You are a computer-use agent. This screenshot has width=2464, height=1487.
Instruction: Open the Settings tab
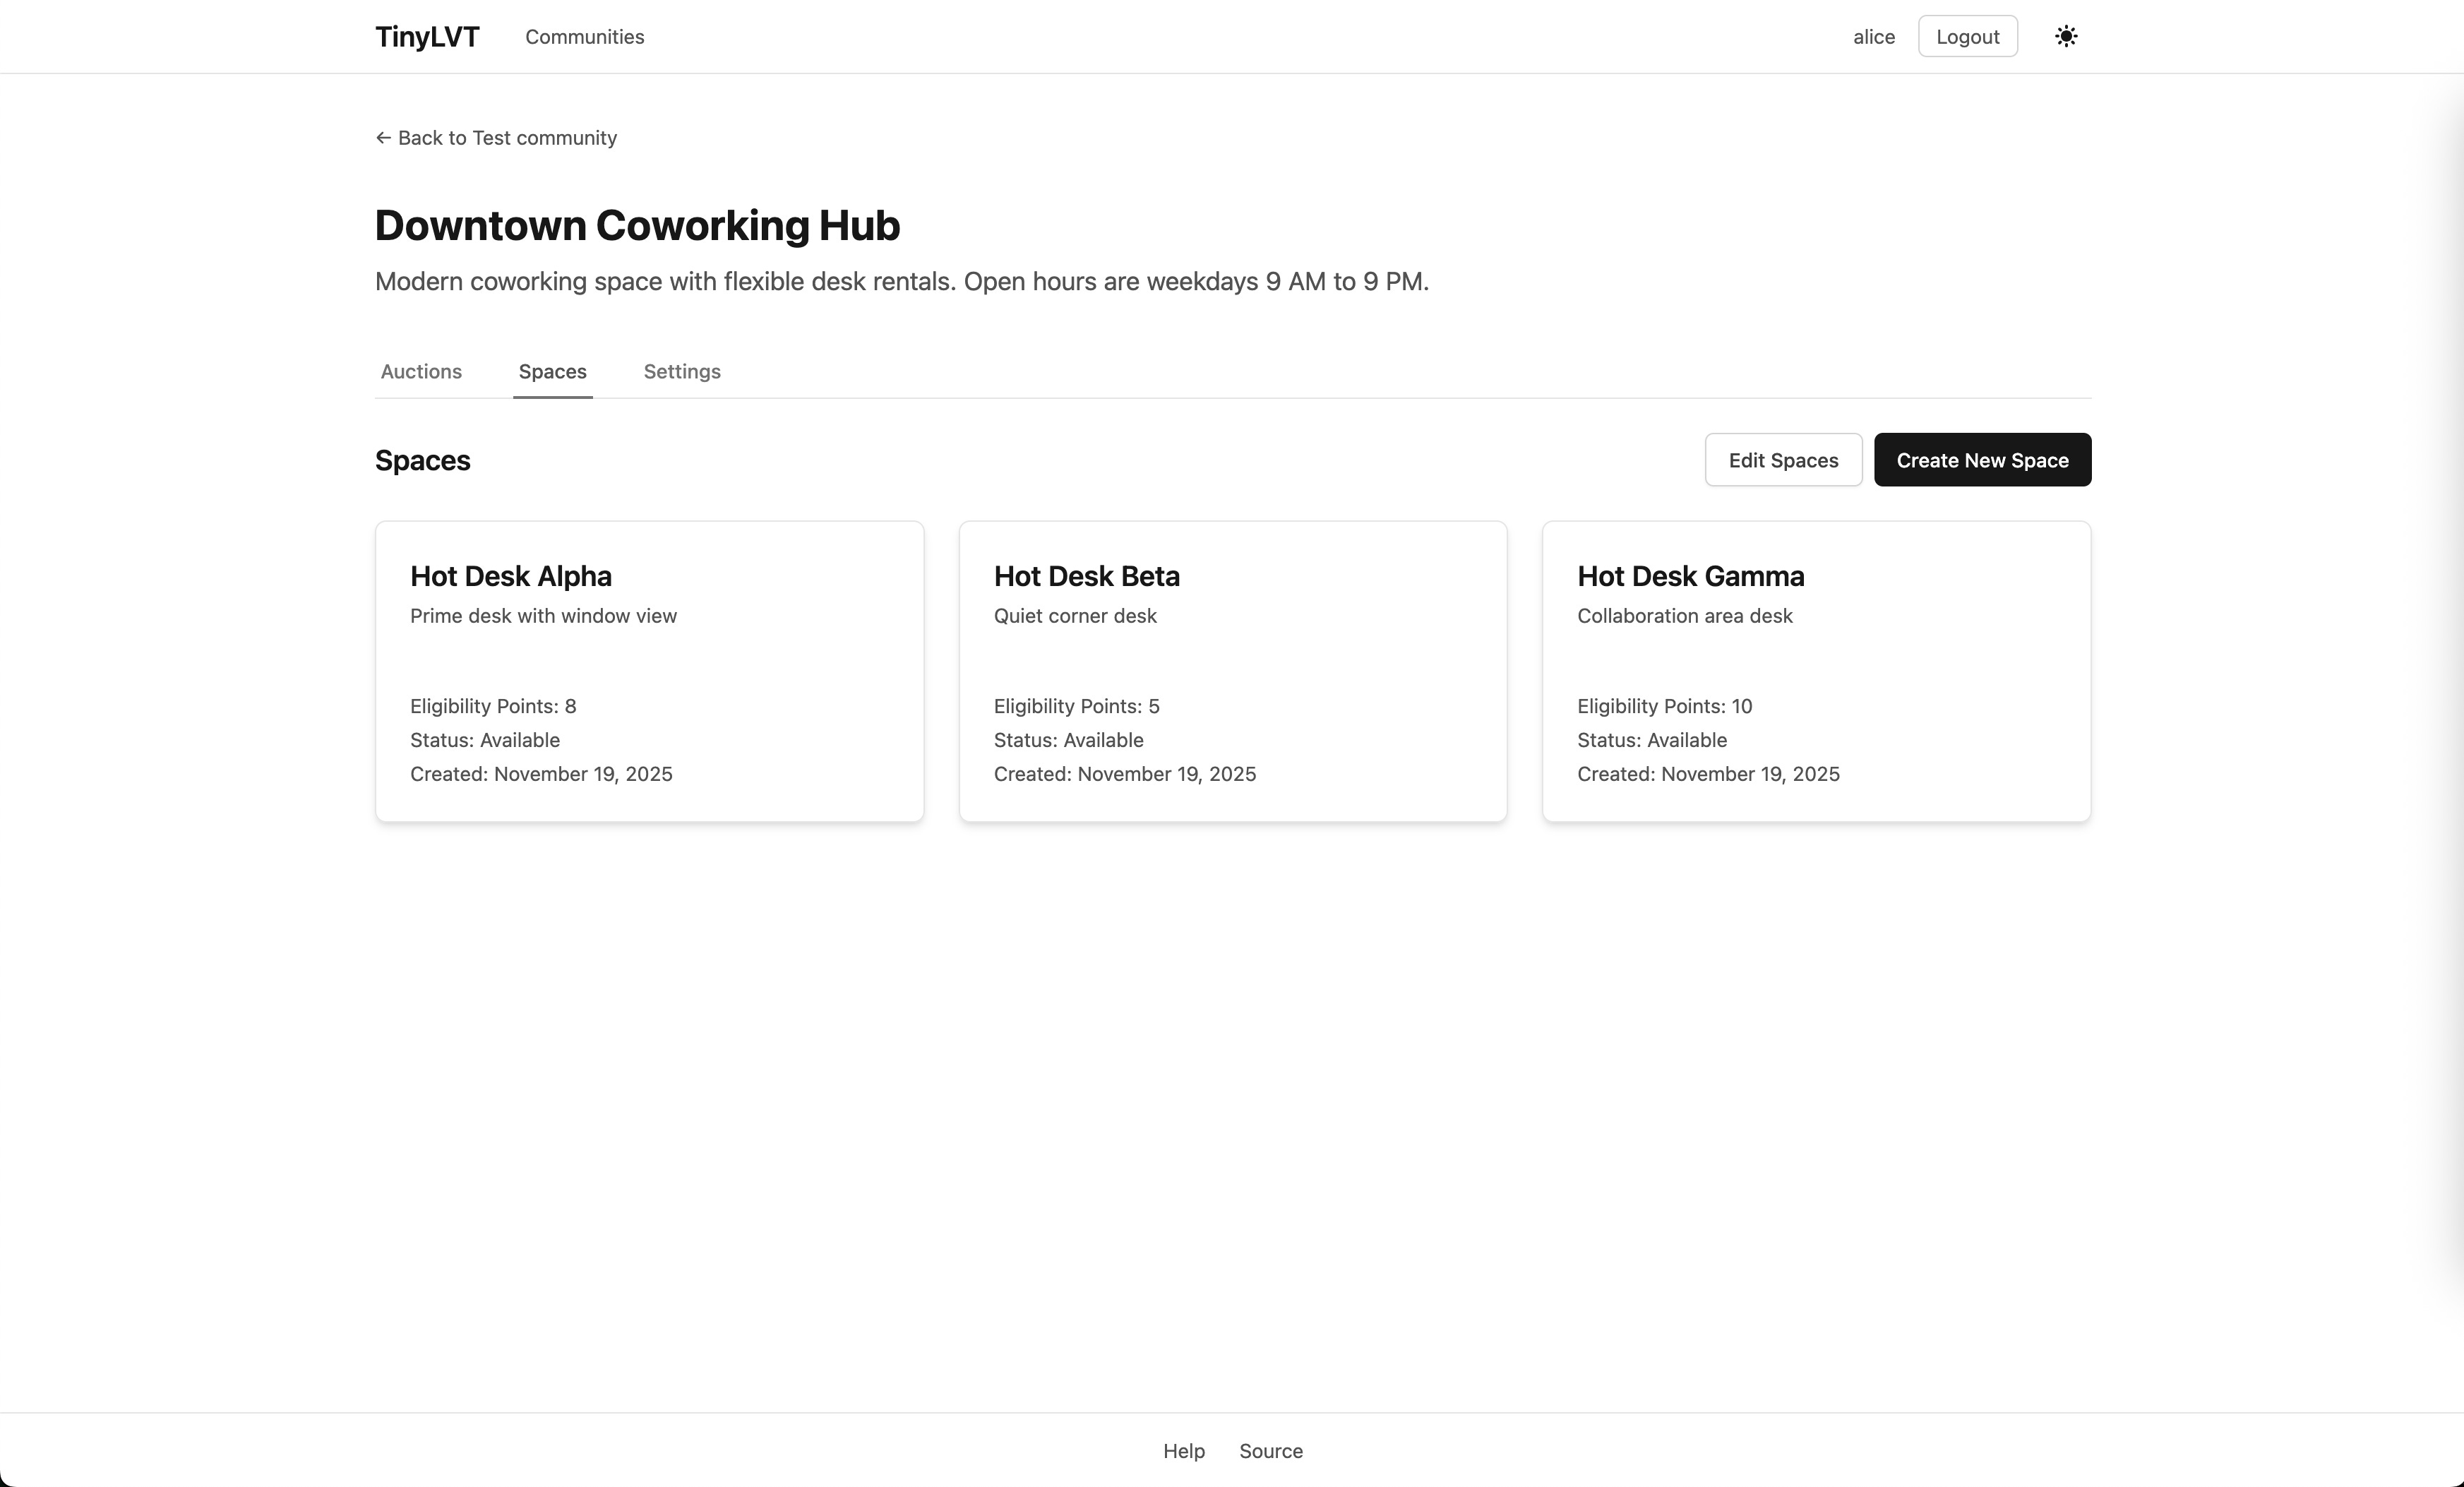(x=681, y=371)
